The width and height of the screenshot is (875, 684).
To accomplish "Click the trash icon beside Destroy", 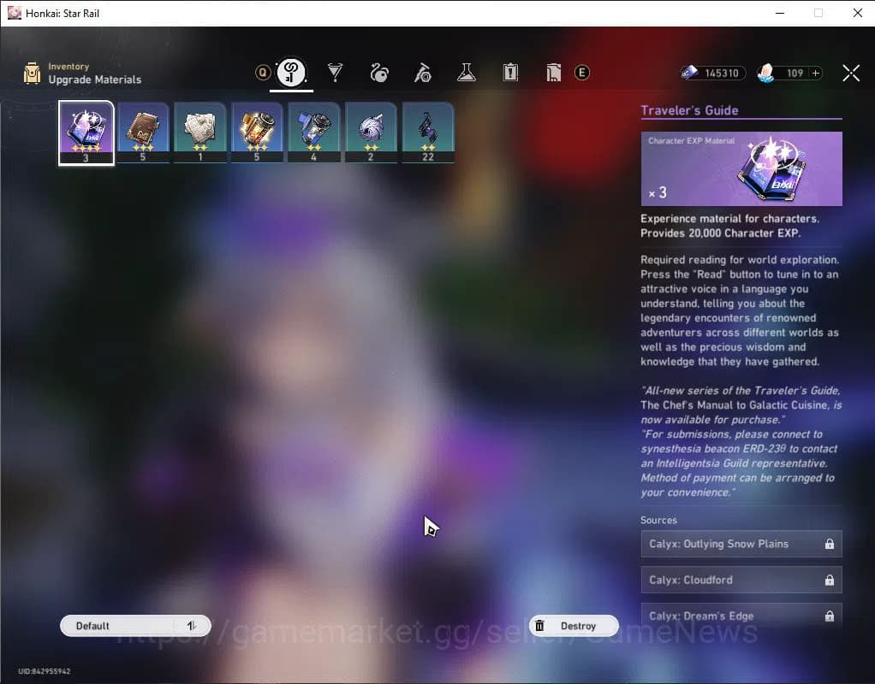I will click(540, 625).
